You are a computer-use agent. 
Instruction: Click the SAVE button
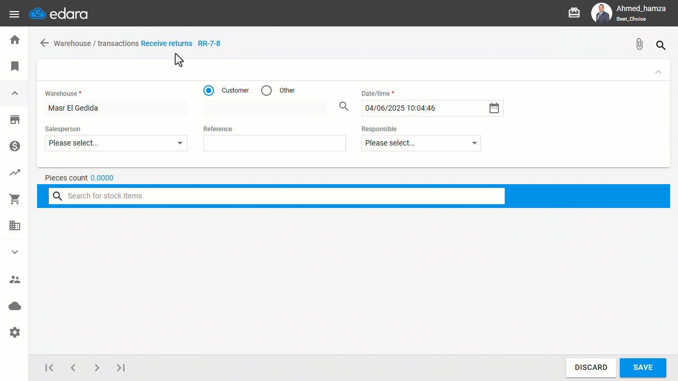tap(643, 368)
